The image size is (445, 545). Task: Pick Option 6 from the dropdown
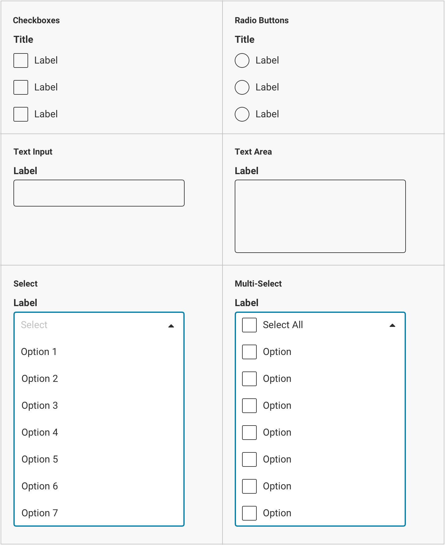tap(39, 486)
